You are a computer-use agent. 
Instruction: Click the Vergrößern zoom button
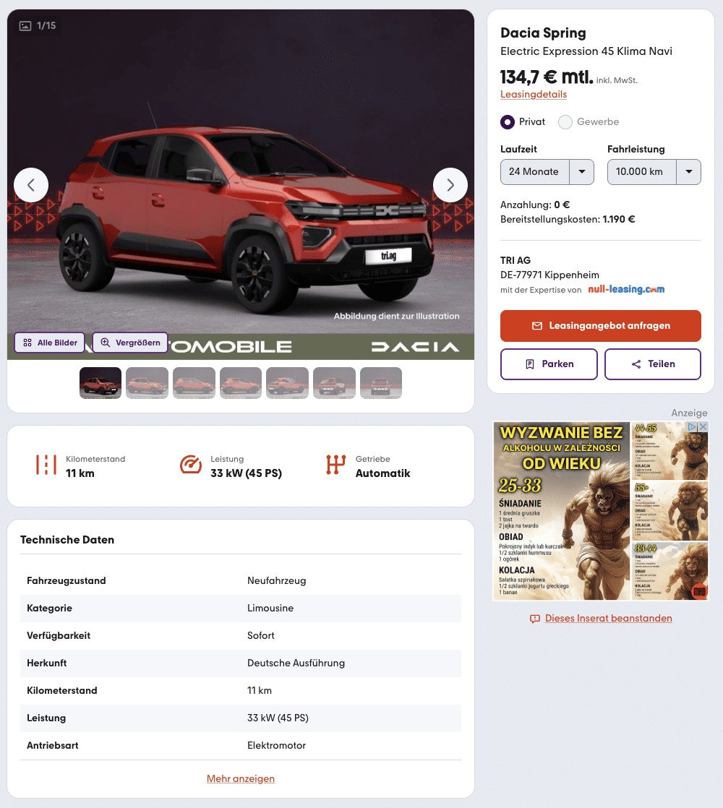coord(130,343)
